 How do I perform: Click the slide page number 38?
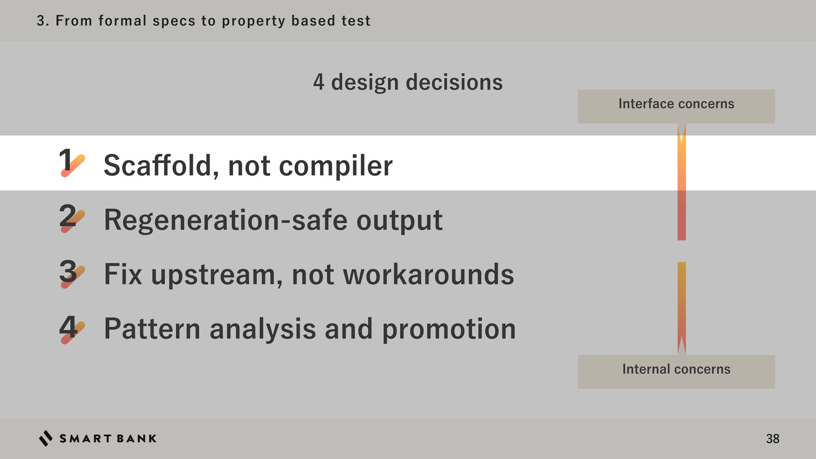(x=772, y=439)
